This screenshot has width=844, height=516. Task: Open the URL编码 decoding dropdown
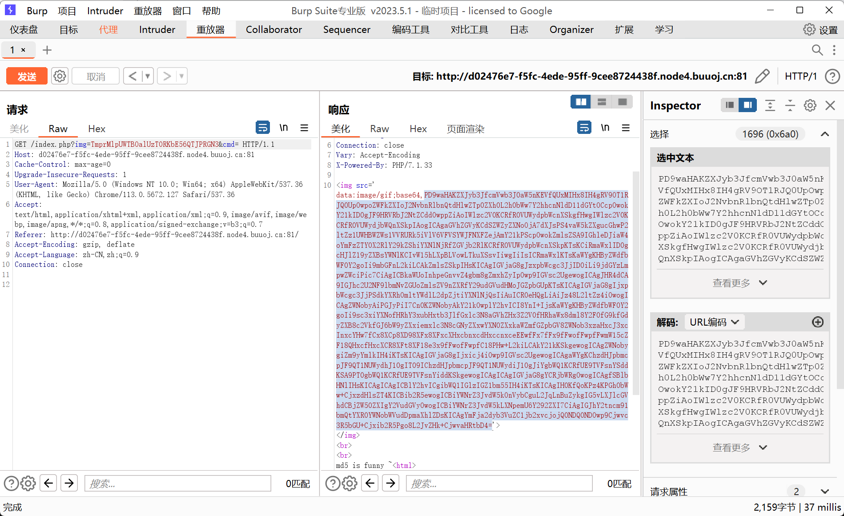(x=714, y=322)
